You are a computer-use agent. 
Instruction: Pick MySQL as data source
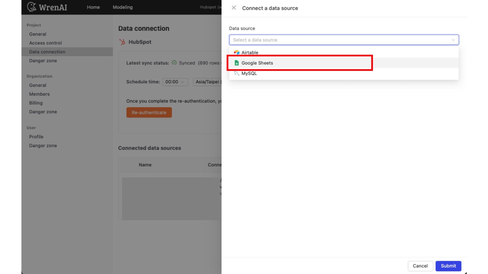coord(344,73)
